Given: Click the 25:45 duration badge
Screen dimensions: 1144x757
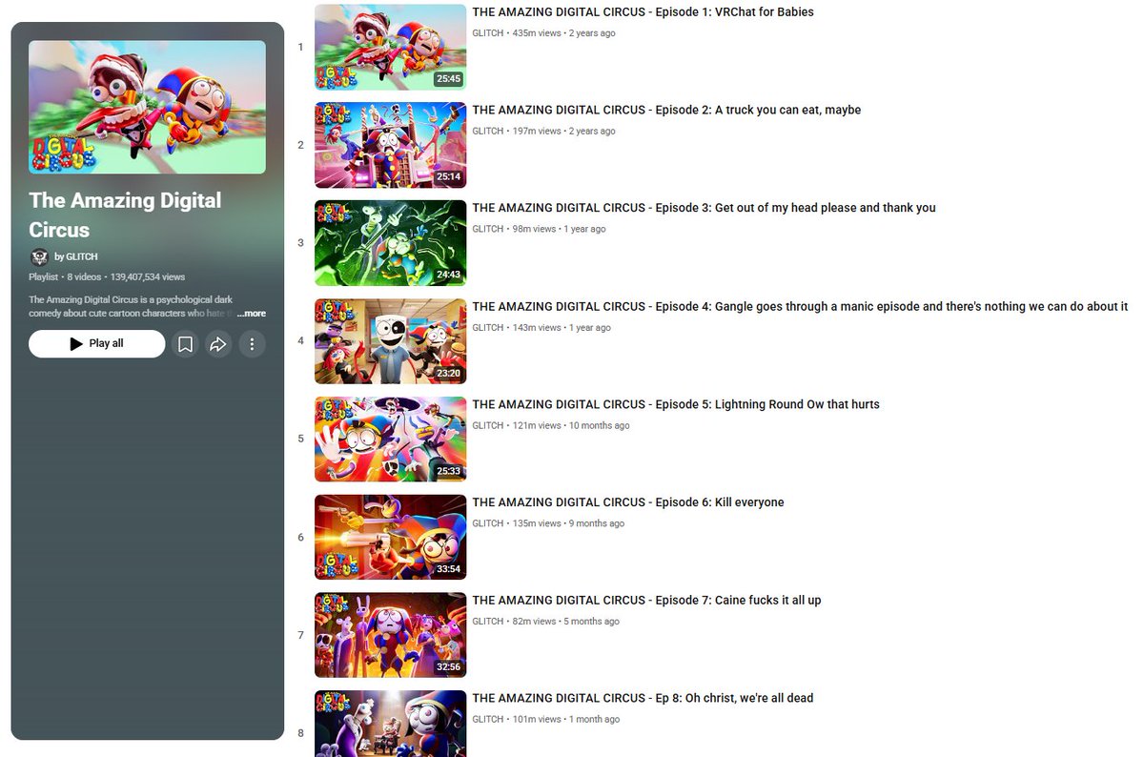Looking at the screenshot, I should 448,79.
